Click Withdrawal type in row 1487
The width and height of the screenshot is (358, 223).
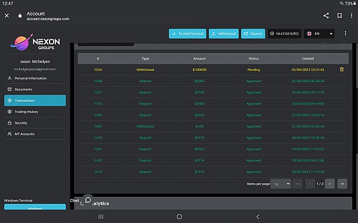pos(145,127)
